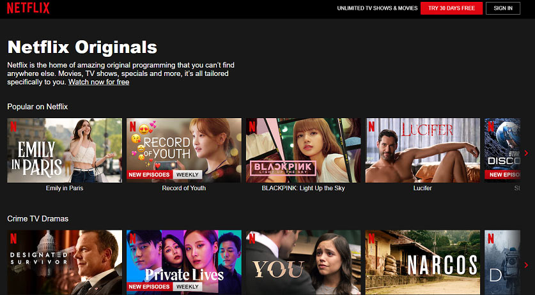Click 'Unlimited TV Shows & Movies' text
This screenshot has height=295, width=535.
(x=377, y=8)
